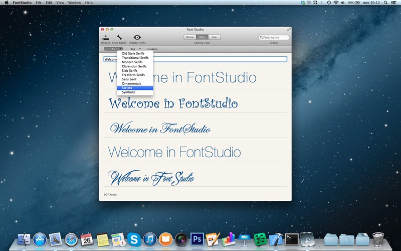Open the green mind-map app in dock

[x=260, y=239]
